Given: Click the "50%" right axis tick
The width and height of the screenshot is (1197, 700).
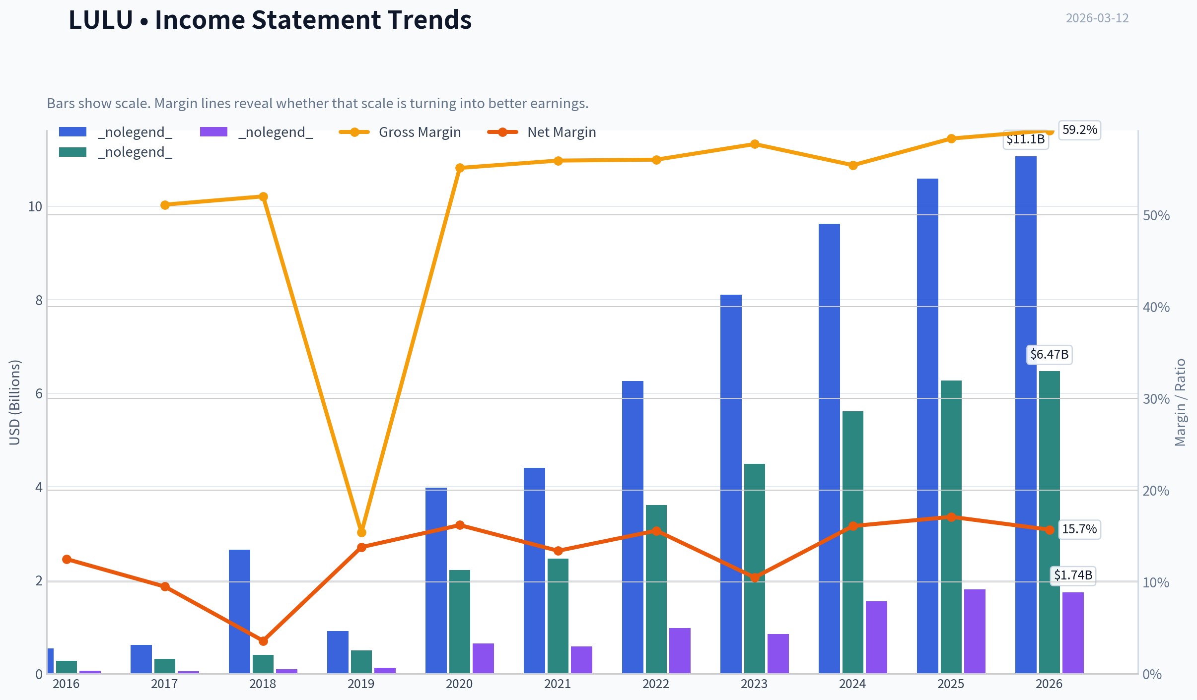Looking at the screenshot, I should [x=1156, y=216].
